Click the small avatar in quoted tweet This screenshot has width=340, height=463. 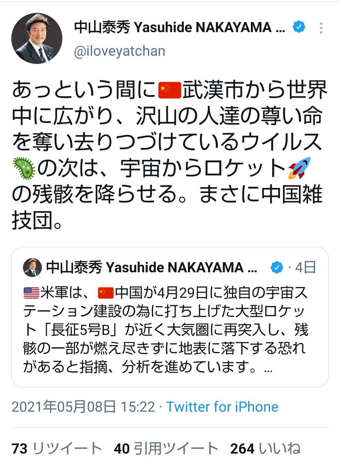click(32, 268)
